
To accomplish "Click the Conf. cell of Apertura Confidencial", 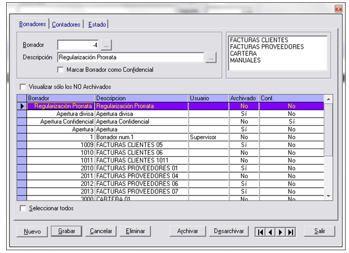I will [291, 122].
